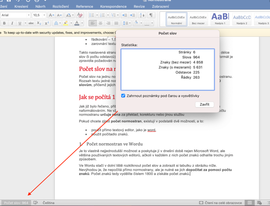Screen dimensions: 270x206
Task: Switch to the Reference tab
Action: 84,6
